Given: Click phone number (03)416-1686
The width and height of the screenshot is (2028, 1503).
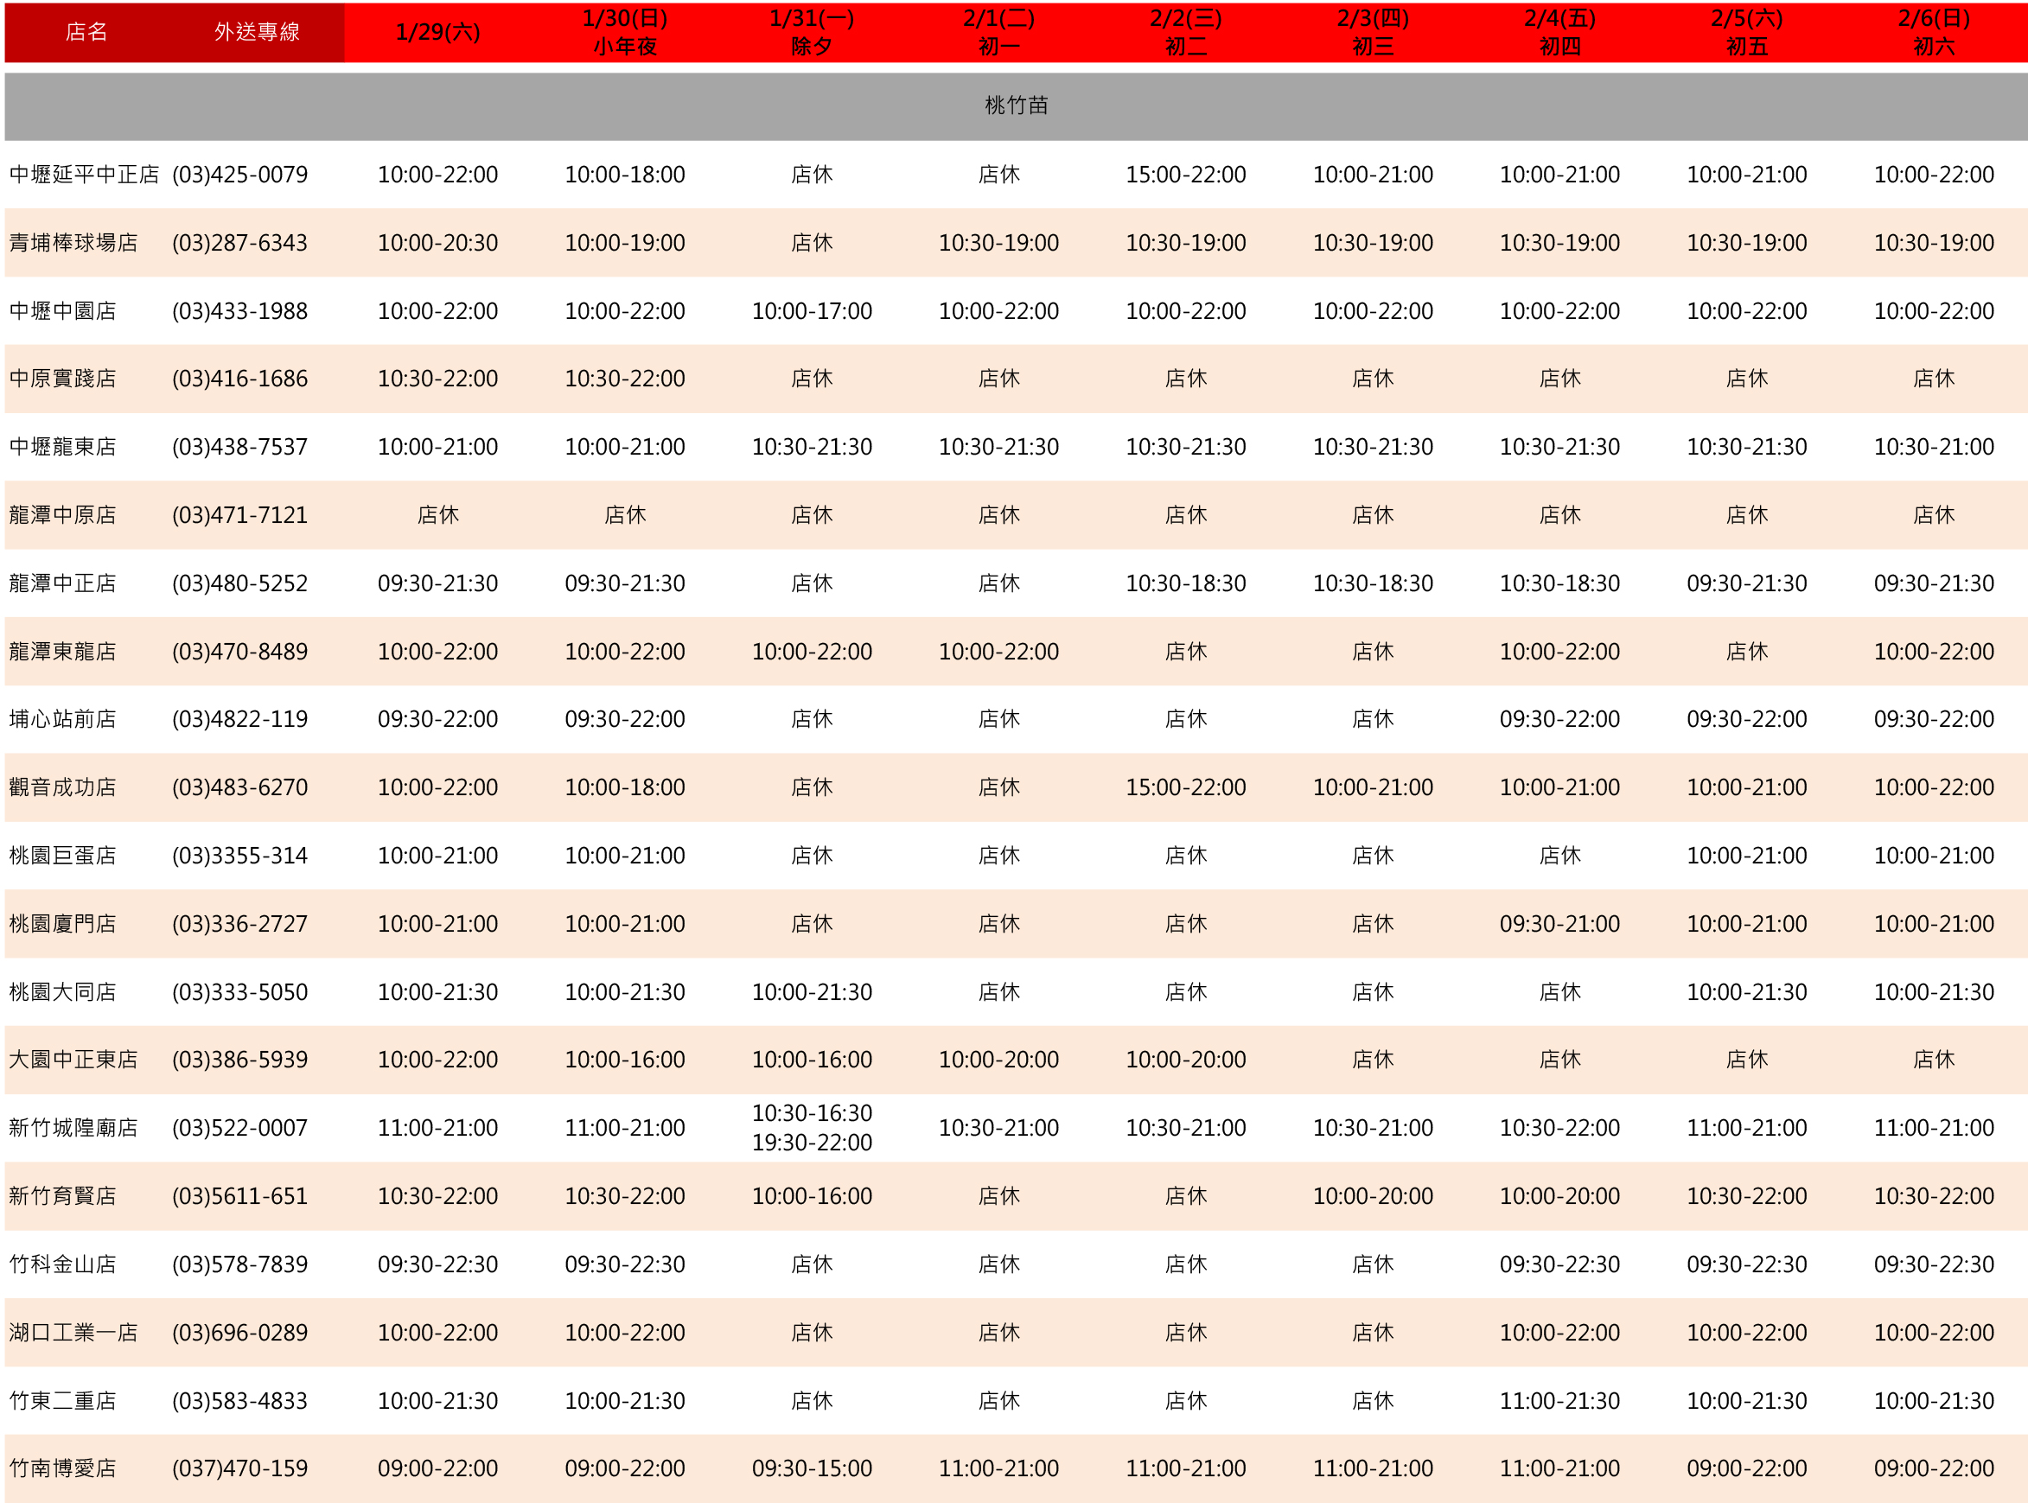Looking at the screenshot, I should [240, 379].
